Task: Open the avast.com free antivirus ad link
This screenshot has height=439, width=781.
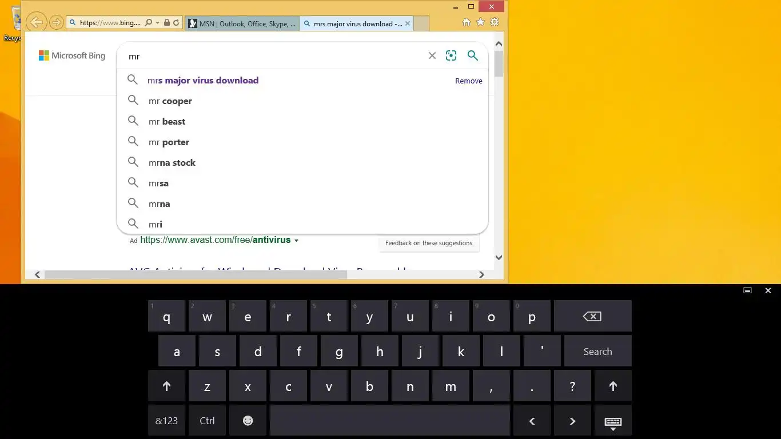Action: 216,240
